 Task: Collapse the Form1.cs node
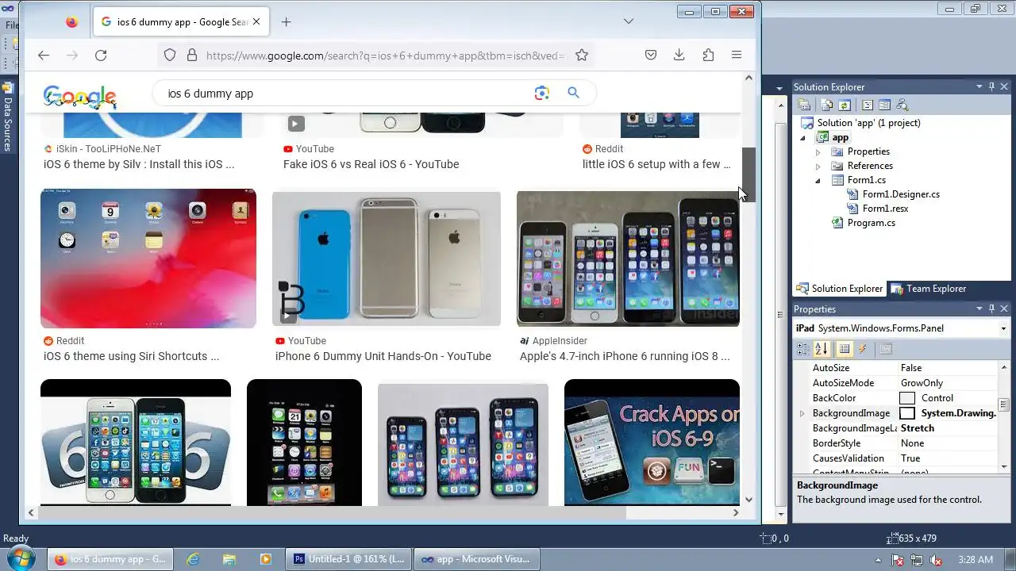(818, 180)
